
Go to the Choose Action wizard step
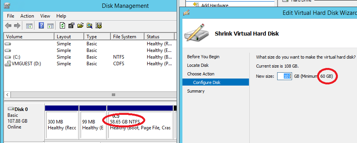point(200,74)
